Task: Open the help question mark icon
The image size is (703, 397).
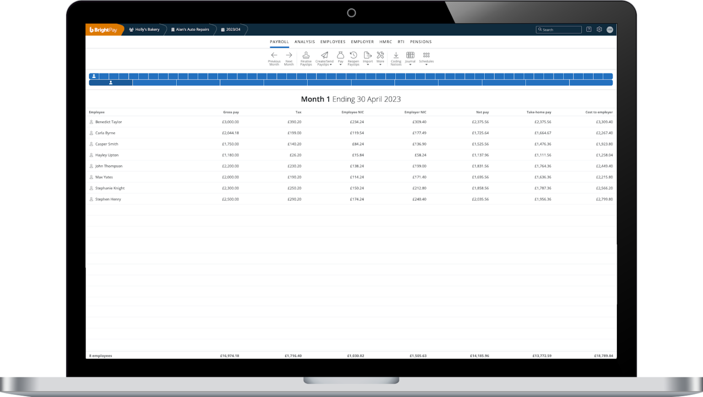Action: (x=589, y=29)
